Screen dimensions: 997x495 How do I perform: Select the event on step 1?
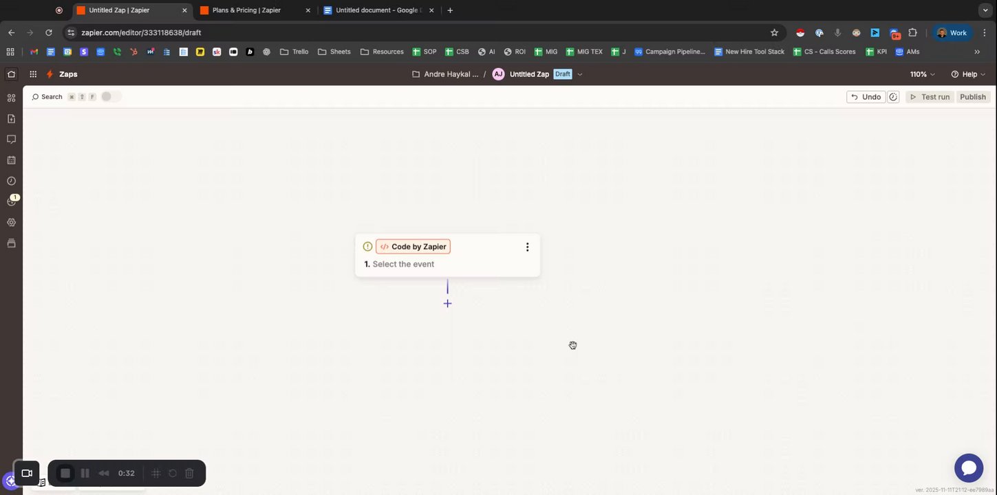[x=403, y=264]
